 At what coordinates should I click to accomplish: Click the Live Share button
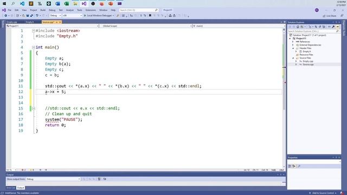tap(330, 16)
